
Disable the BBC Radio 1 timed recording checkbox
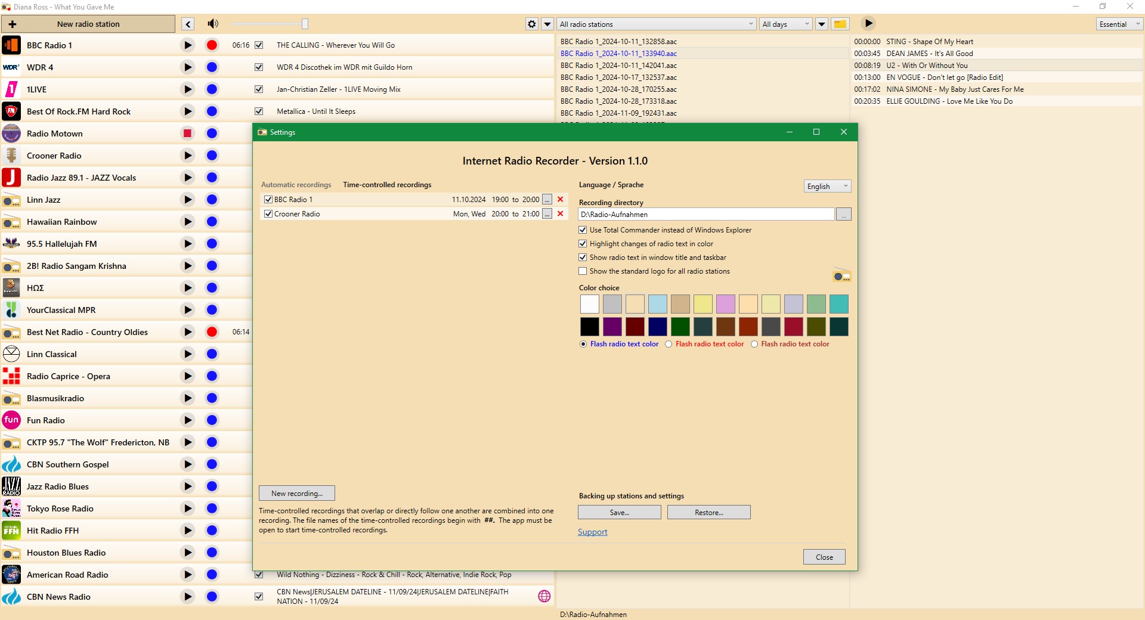[268, 200]
